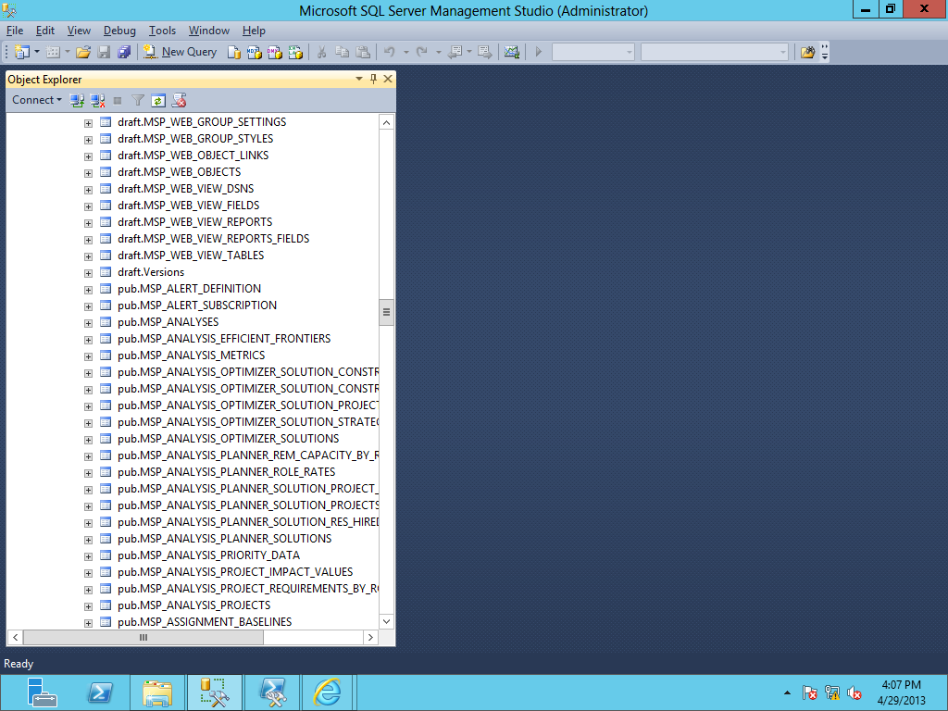The height and width of the screenshot is (711, 948).
Task: Click horizontal scrollbar right arrow
Action: (x=370, y=637)
